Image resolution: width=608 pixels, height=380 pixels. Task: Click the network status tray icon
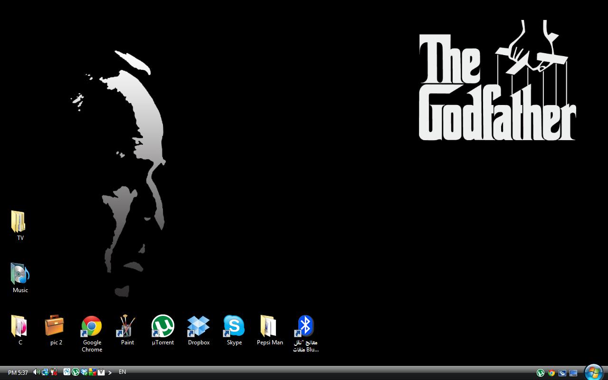tap(45, 372)
